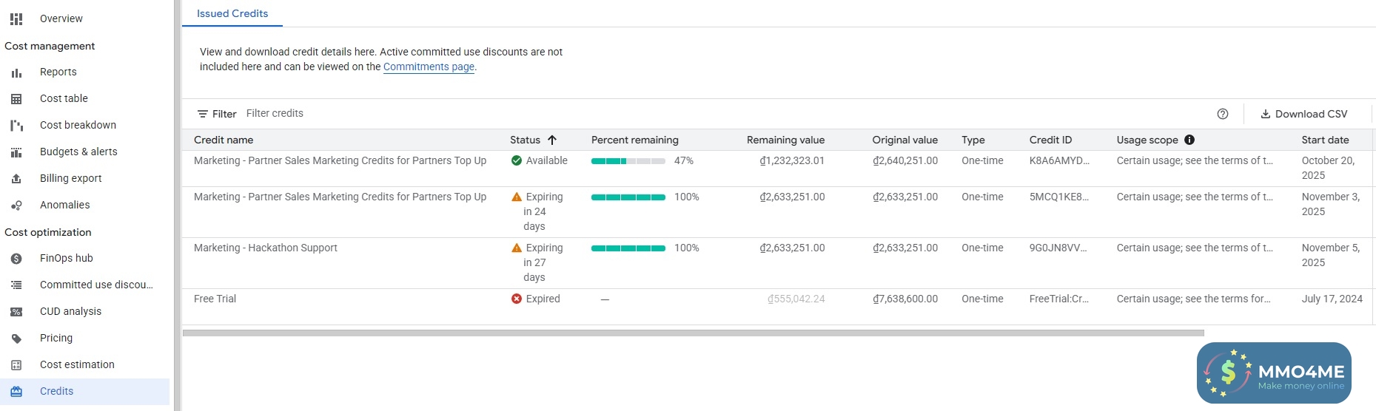
Task: Click the Cost table grid icon
Action: click(16, 99)
